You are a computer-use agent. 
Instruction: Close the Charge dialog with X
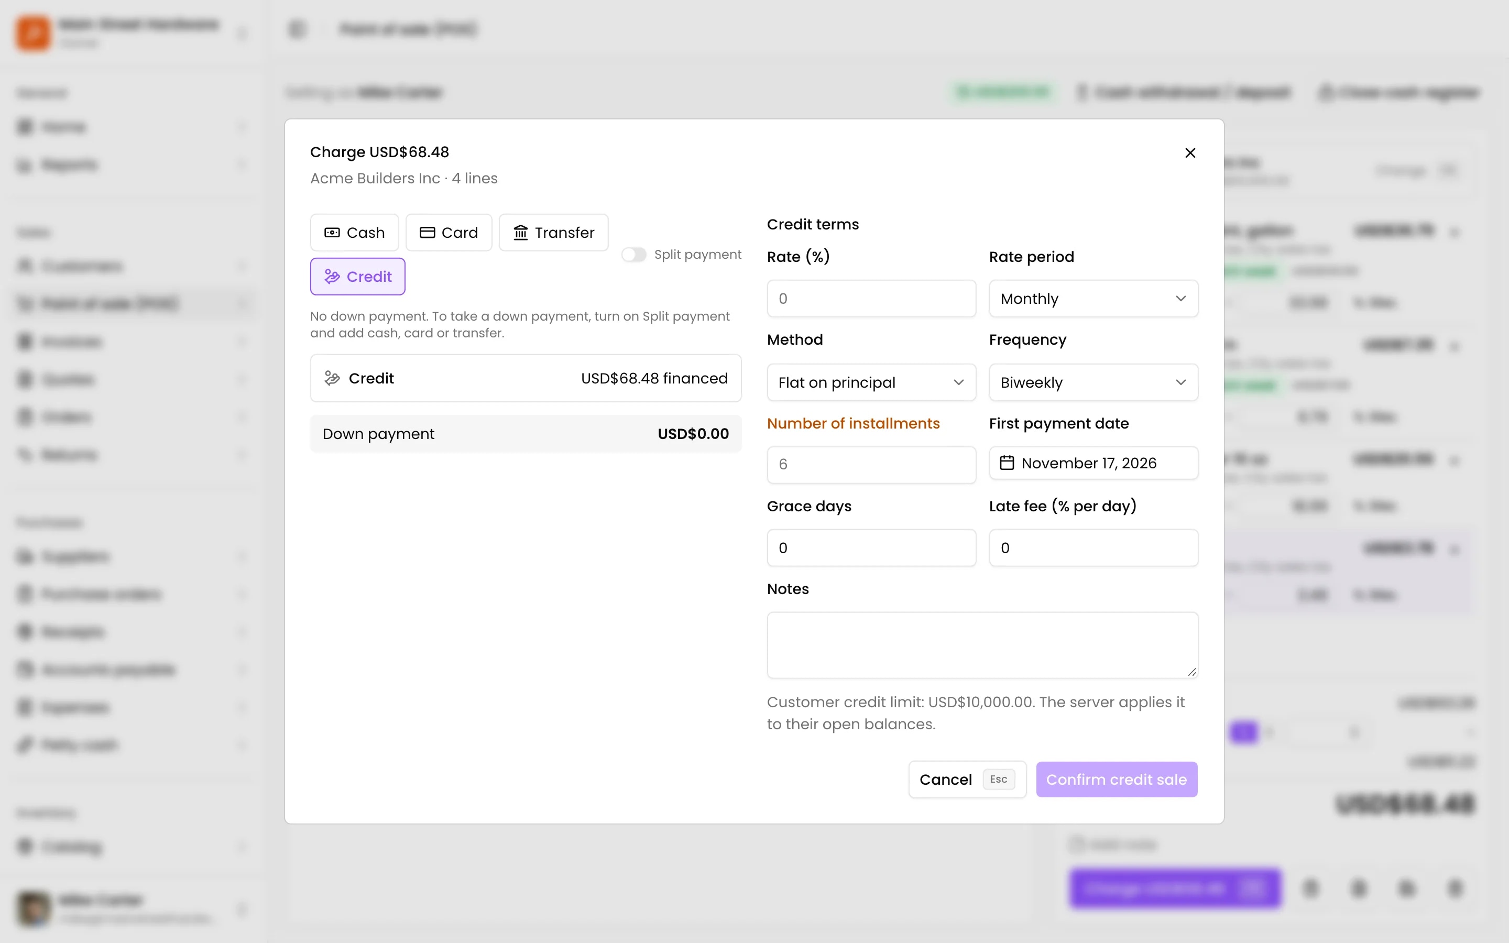[1190, 153]
